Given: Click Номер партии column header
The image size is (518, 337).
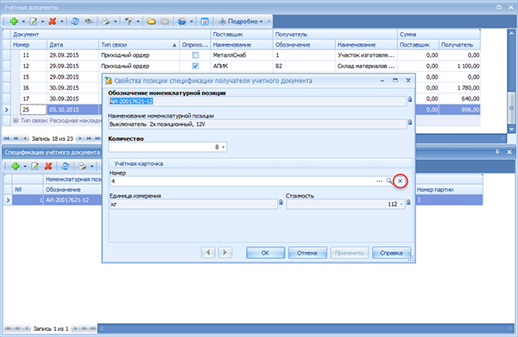Looking at the screenshot, I should click(x=449, y=189).
